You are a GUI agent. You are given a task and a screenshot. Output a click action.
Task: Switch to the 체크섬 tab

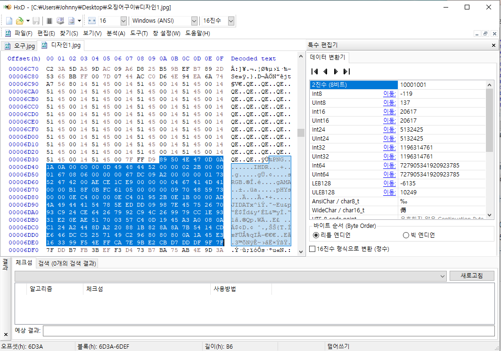[x=24, y=263]
